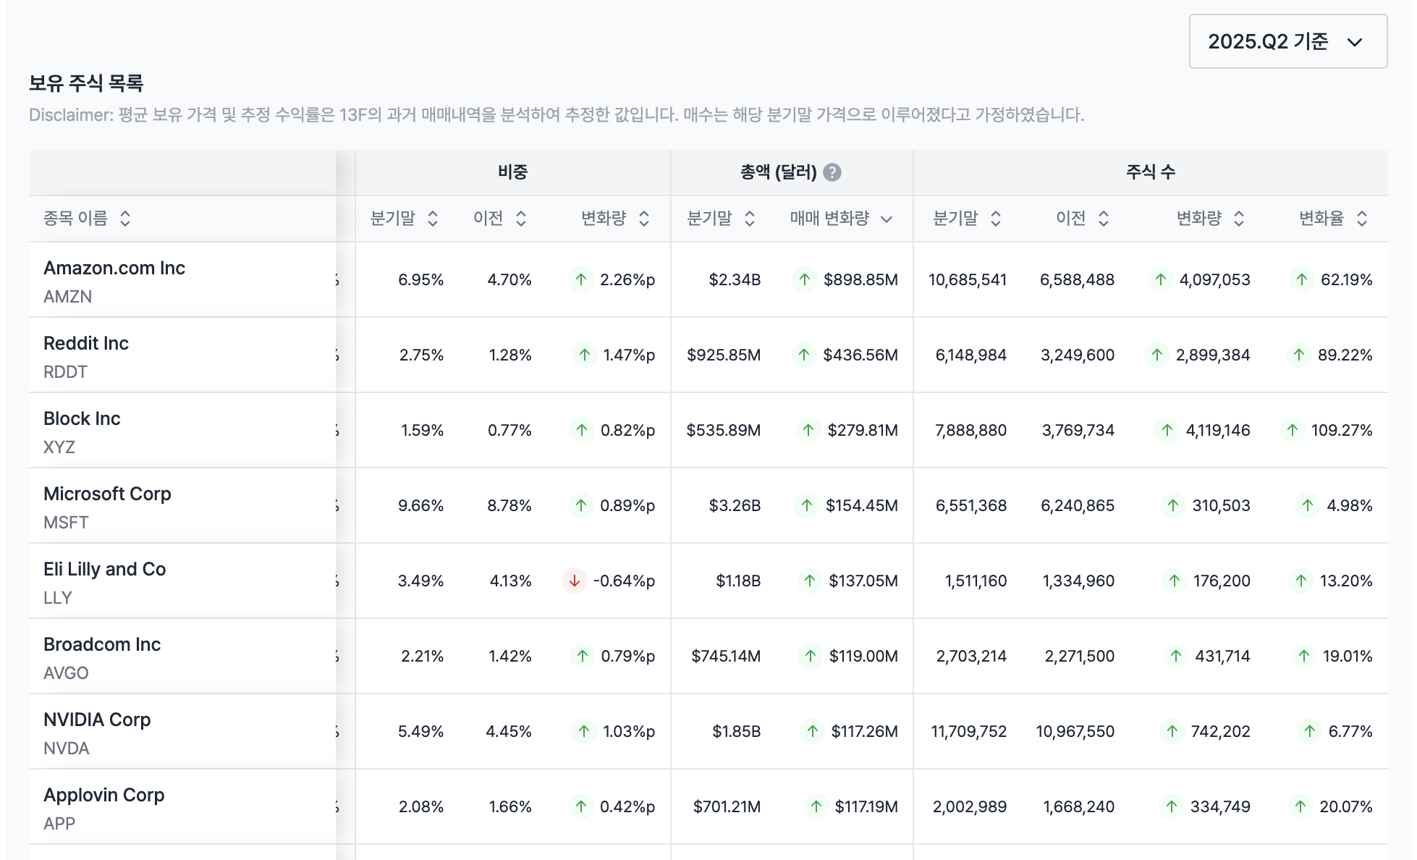Click NVIDIA's 1.03%p weight change
1417x860 pixels.
[x=629, y=731]
